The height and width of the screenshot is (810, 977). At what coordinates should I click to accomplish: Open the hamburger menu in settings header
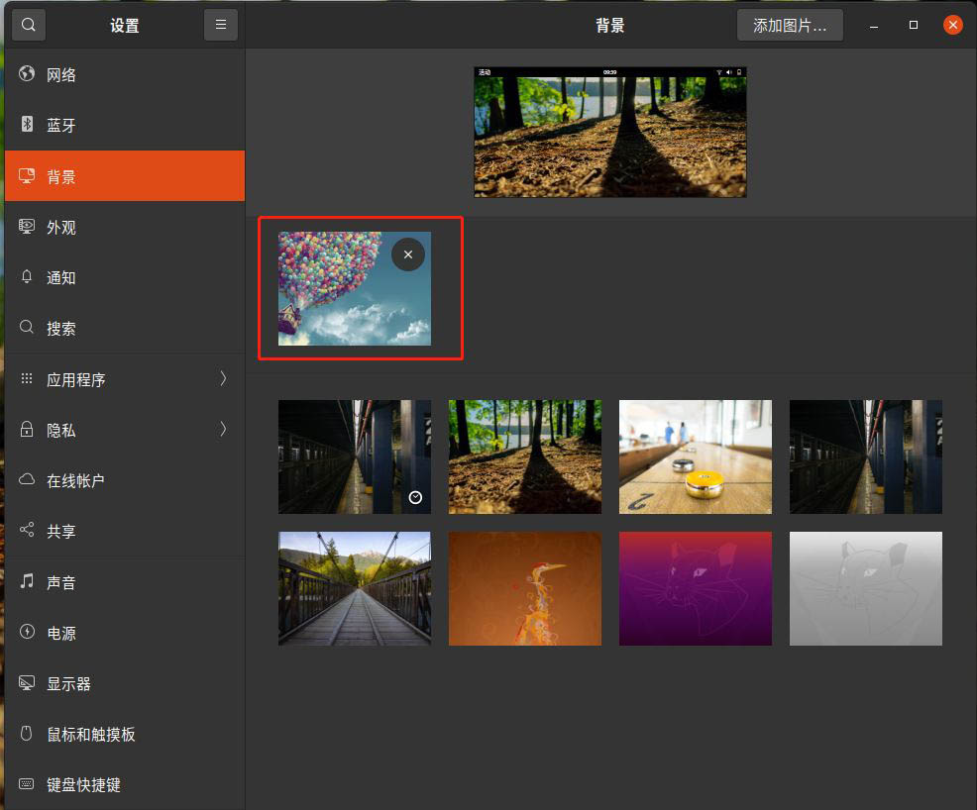coord(220,25)
